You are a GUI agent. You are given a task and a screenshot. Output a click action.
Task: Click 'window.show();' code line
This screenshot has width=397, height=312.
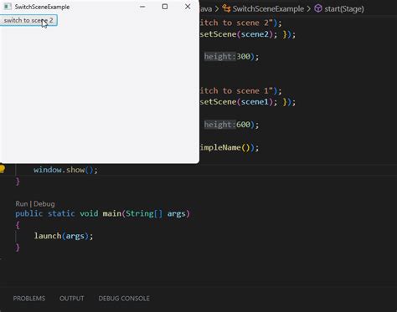pyautogui.click(x=65, y=170)
